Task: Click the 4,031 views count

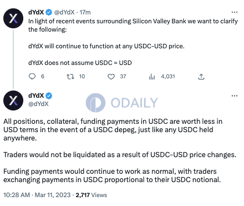Action: (168, 77)
